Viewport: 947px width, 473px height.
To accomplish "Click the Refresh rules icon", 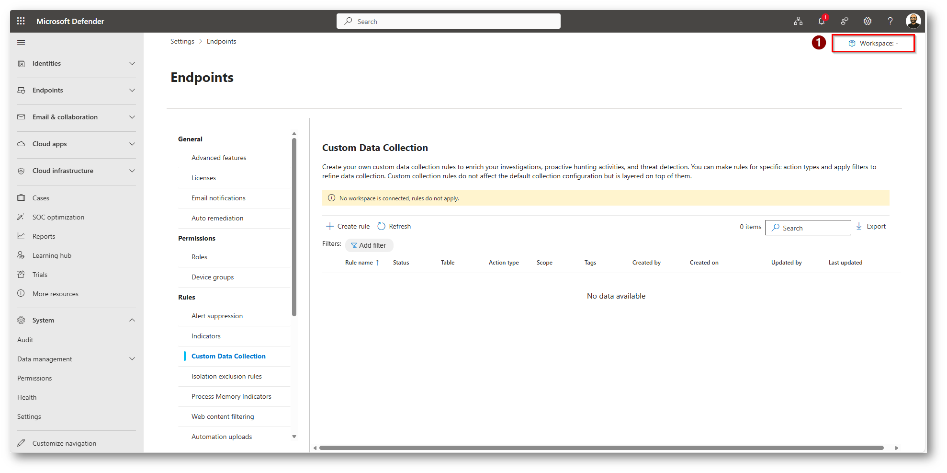I will [x=381, y=226].
